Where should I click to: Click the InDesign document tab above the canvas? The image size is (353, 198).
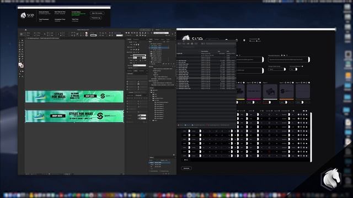pos(43,38)
